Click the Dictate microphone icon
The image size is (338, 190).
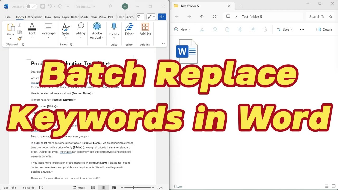pyautogui.click(x=114, y=27)
